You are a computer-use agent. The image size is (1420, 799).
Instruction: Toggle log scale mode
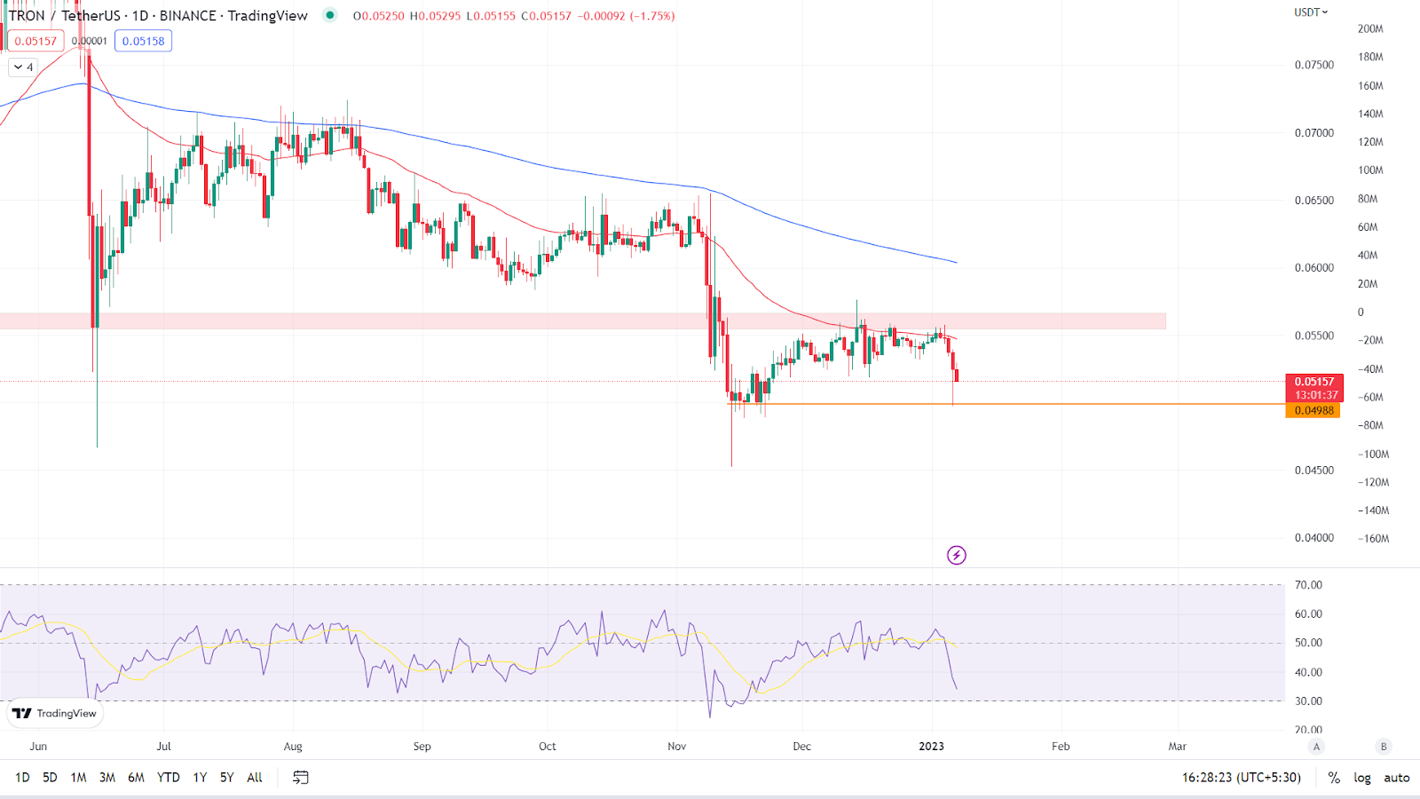[x=1362, y=778]
